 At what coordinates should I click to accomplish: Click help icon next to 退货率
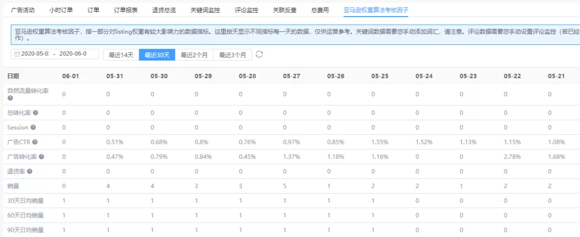[30, 171]
